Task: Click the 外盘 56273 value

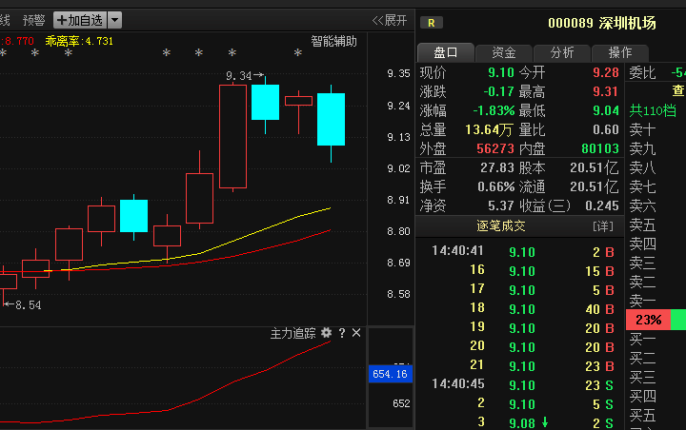Action: pos(495,148)
